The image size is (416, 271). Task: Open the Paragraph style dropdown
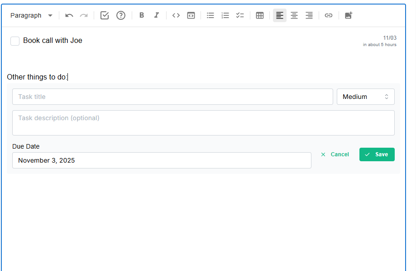(31, 15)
